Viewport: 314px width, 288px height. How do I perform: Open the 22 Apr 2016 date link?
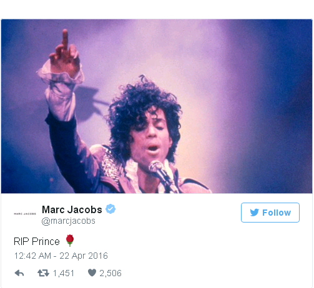click(x=84, y=256)
